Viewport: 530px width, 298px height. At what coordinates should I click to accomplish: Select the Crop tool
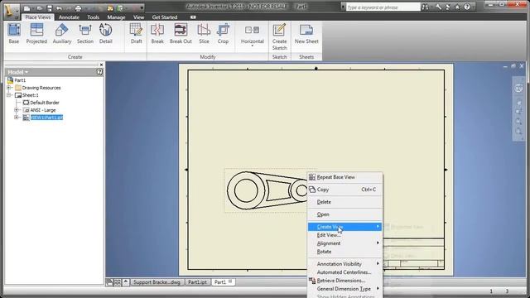[x=223, y=33]
